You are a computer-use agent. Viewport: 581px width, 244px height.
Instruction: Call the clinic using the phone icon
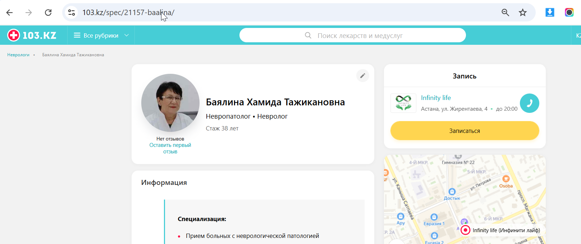point(530,103)
